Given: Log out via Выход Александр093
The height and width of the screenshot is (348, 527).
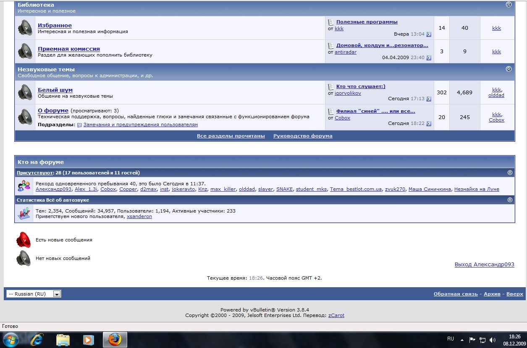Looking at the screenshot, I should tap(484, 265).
